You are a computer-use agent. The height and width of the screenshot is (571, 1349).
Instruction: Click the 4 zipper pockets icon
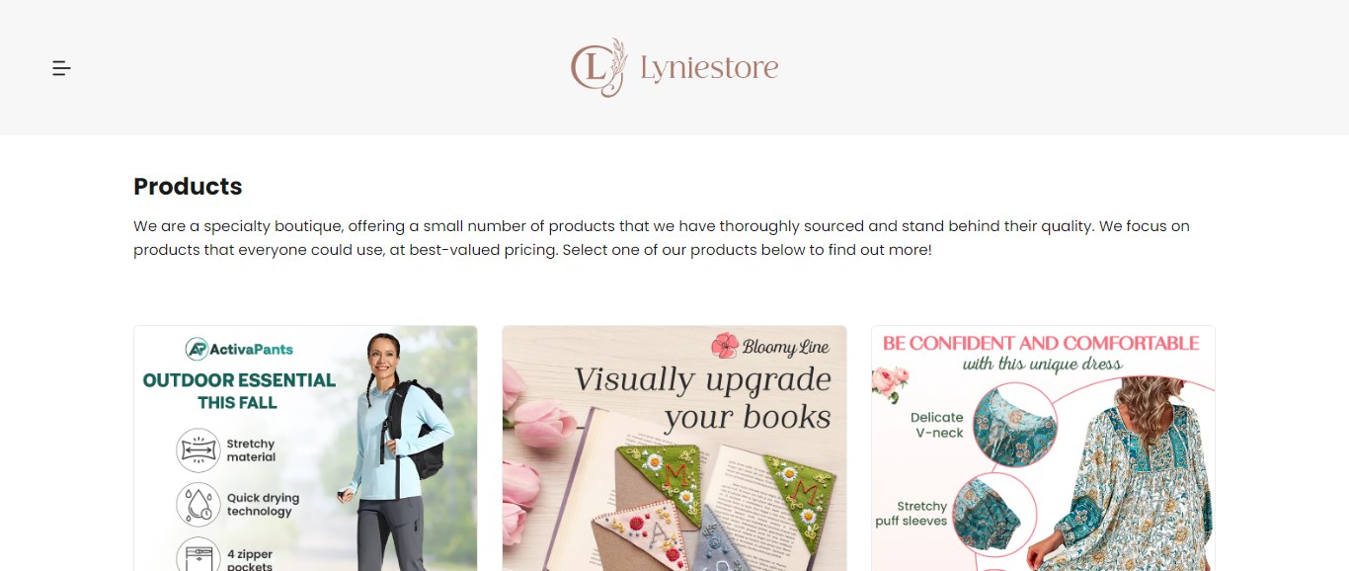pyautogui.click(x=198, y=555)
